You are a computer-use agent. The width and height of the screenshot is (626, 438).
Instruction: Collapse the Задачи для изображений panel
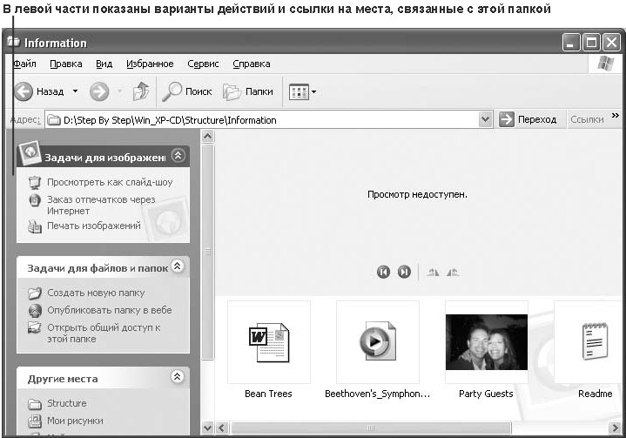pos(178,155)
